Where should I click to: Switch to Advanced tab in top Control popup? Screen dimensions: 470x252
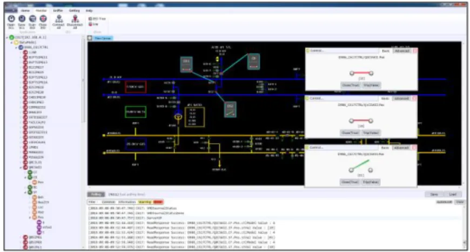pyautogui.click(x=402, y=51)
